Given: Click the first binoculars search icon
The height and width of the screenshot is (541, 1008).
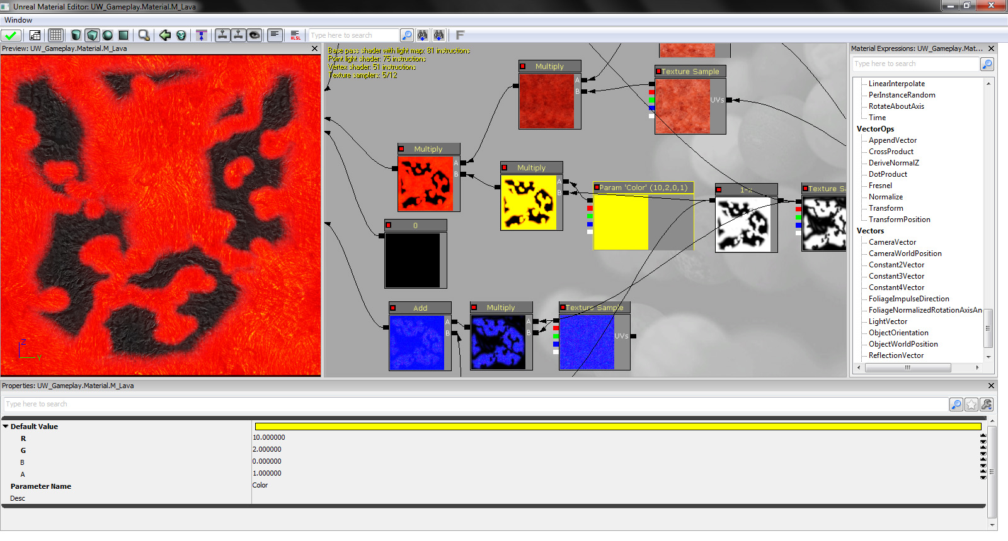Looking at the screenshot, I should point(423,35).
